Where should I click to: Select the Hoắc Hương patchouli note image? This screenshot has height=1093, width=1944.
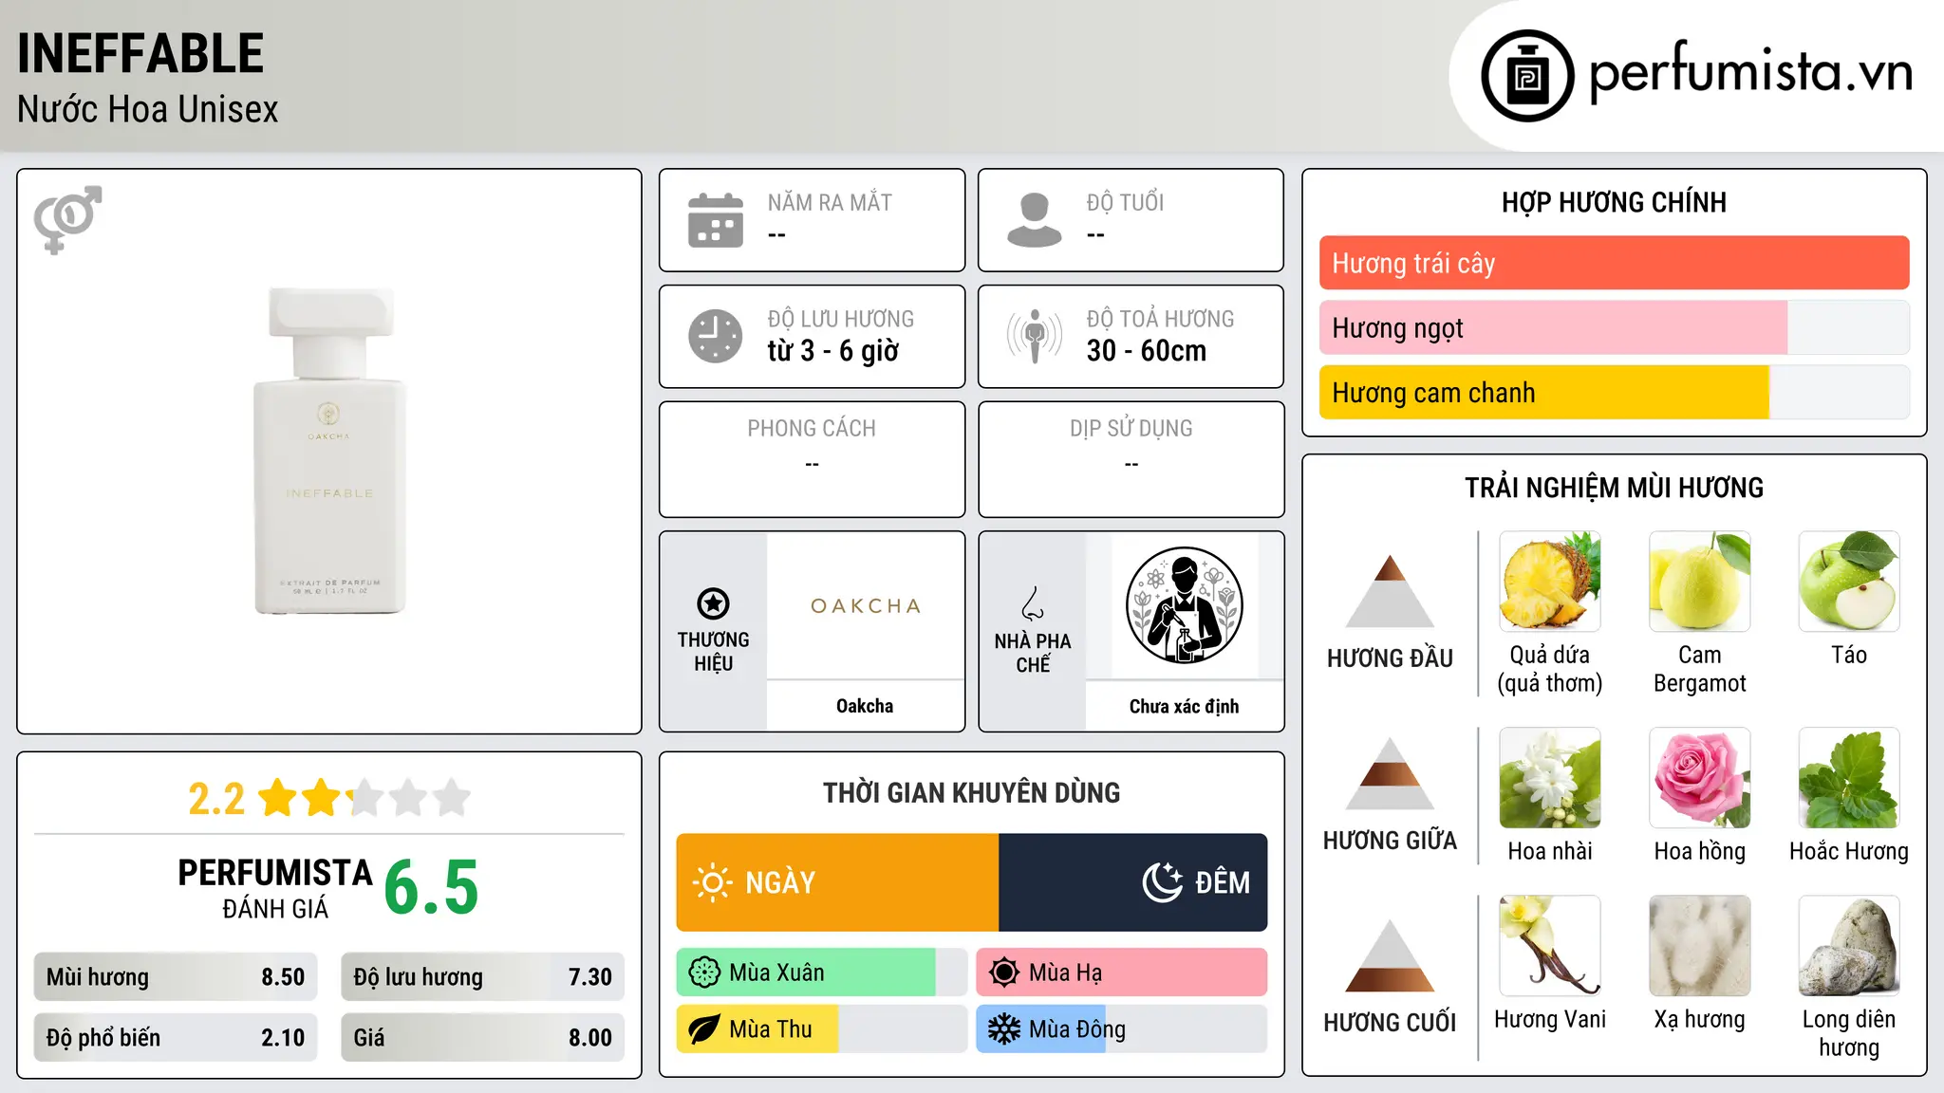point(1849,778)
